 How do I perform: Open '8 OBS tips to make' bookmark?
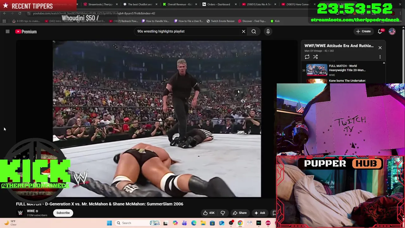(26, 21)
